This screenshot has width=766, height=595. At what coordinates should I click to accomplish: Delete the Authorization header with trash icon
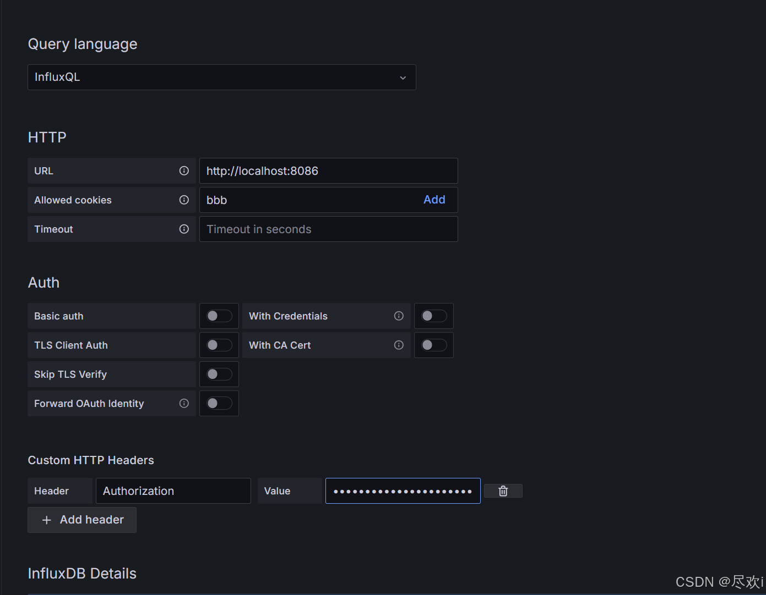pyautogui.click(x=503, y=491)
